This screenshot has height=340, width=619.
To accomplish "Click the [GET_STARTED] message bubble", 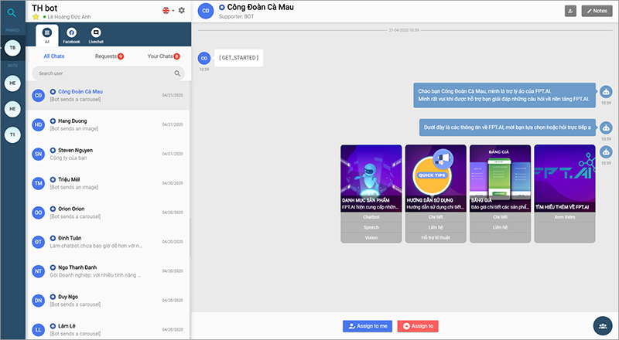I will [239, 58].
